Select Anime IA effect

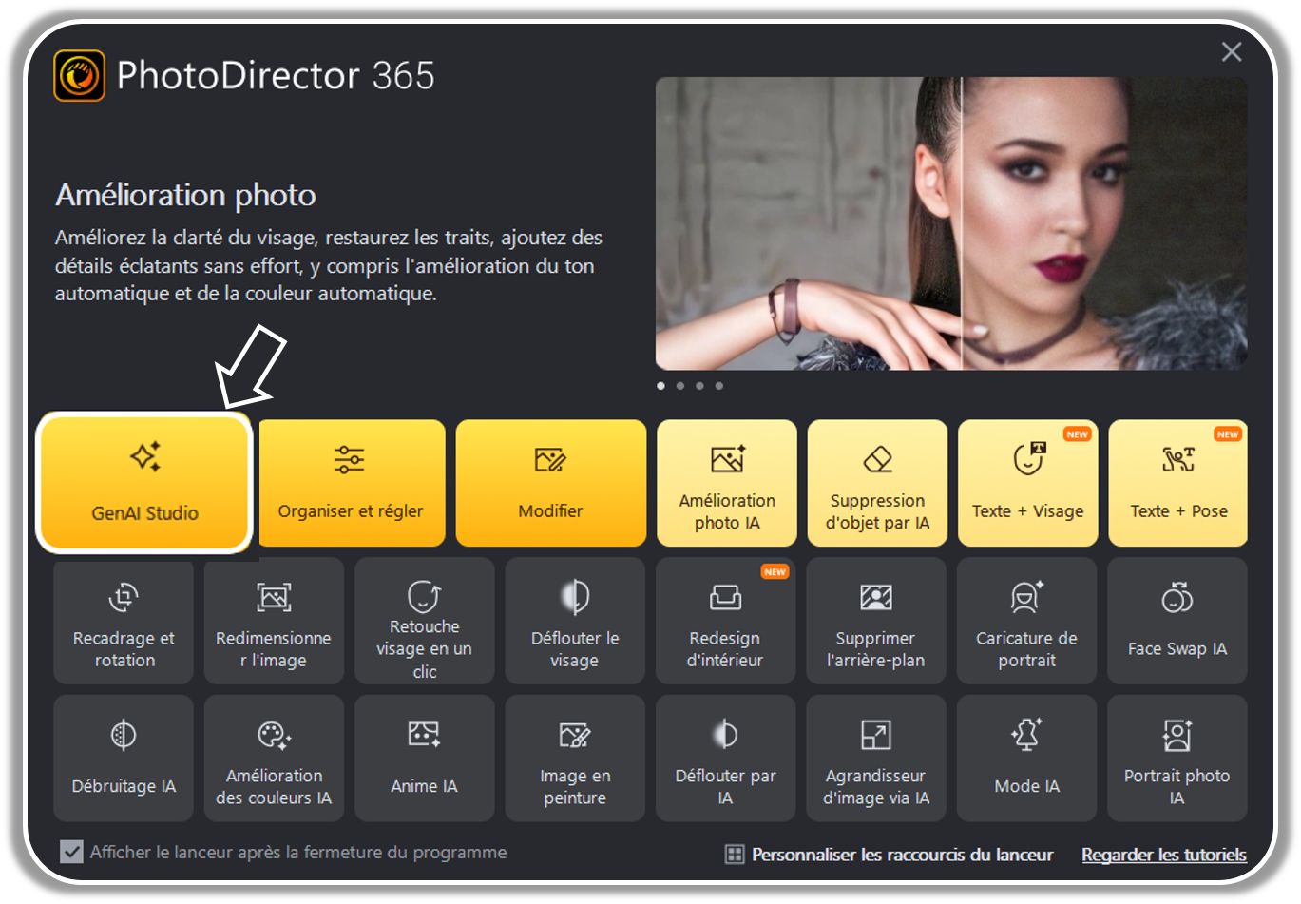tap(424, 758)
